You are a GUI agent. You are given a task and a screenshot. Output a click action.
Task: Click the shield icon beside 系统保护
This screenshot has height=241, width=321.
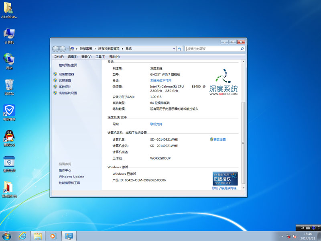(x=55, y=87)
